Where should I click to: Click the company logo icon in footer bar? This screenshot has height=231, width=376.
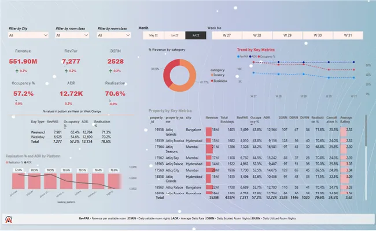pos(9,219)
